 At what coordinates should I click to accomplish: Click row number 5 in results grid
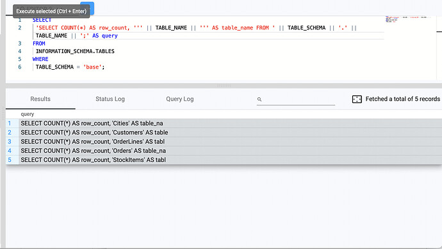[10, 160]
